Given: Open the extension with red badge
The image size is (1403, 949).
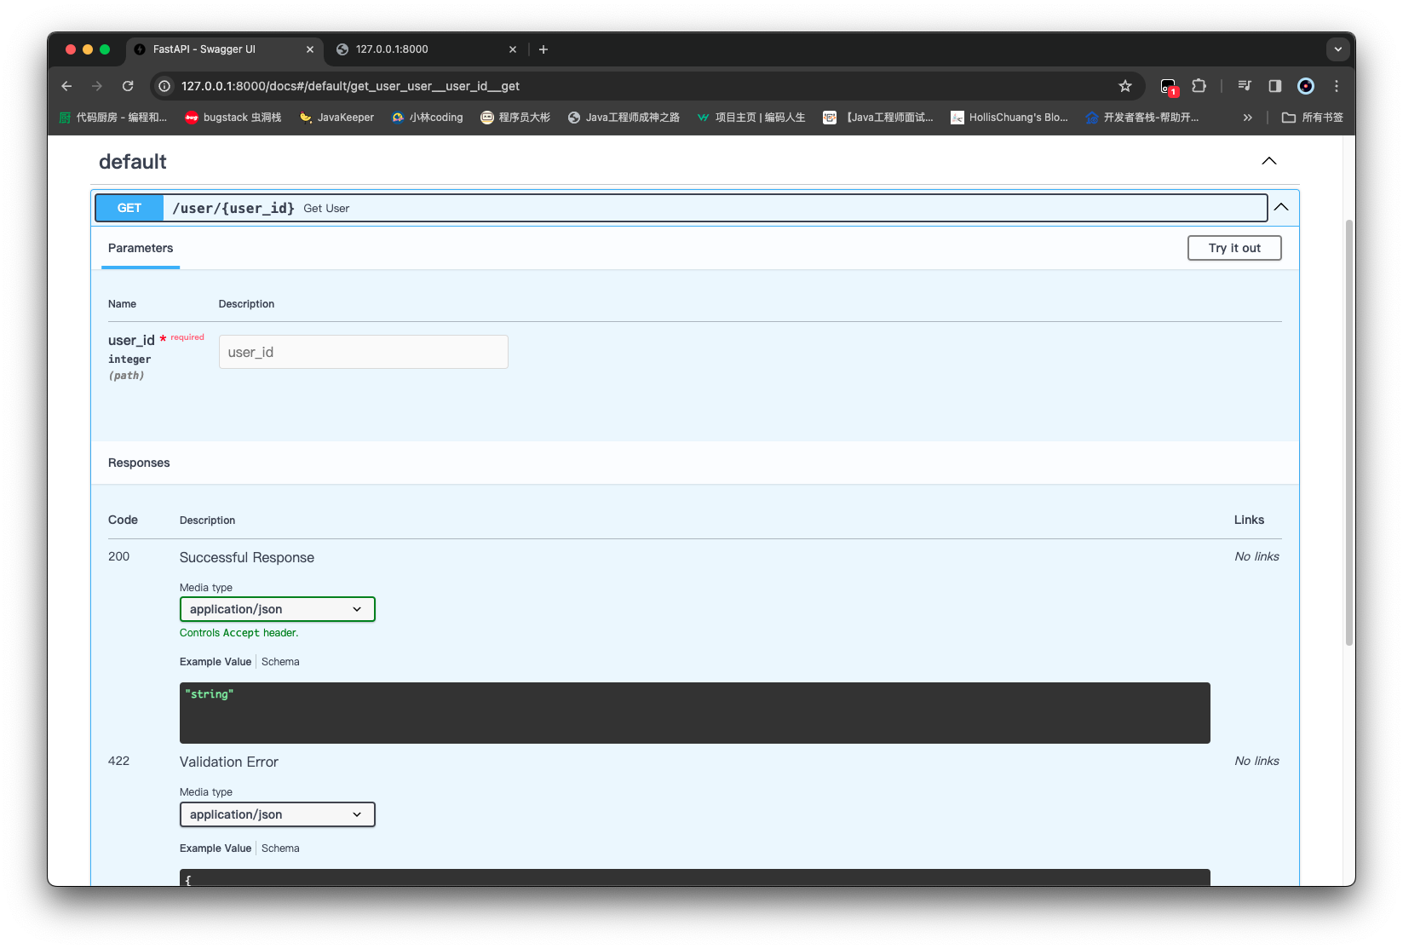Looking at the screenshot, I should (x=1169, y=86).
